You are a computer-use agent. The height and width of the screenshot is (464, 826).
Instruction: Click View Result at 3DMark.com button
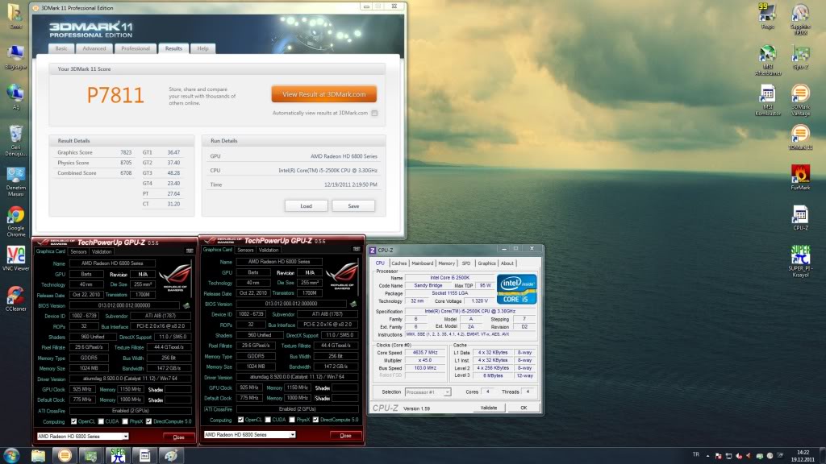(x=323, y=94)
